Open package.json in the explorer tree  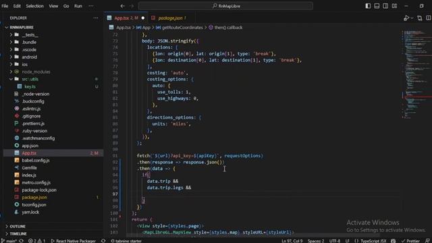34,198
